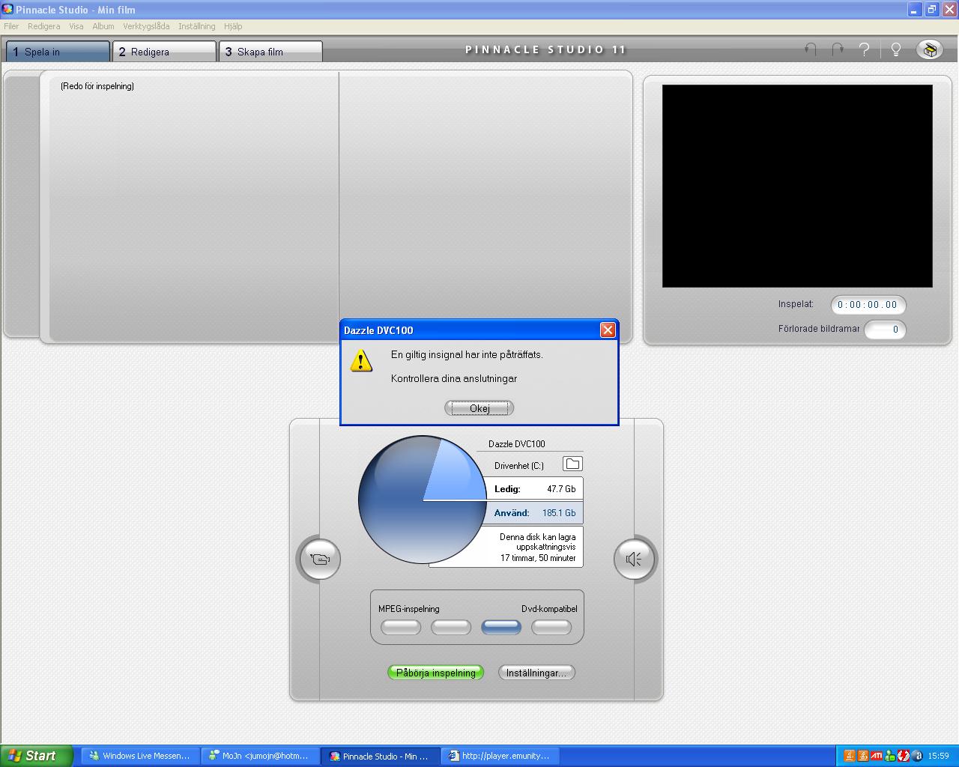Click the disk usage pie chart

(x=423, y=500)
